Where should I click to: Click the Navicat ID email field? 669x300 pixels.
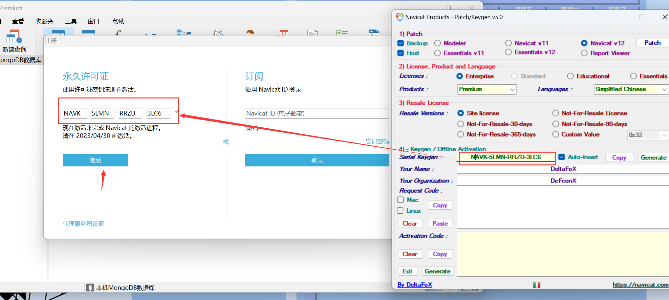tap(317, 113)
